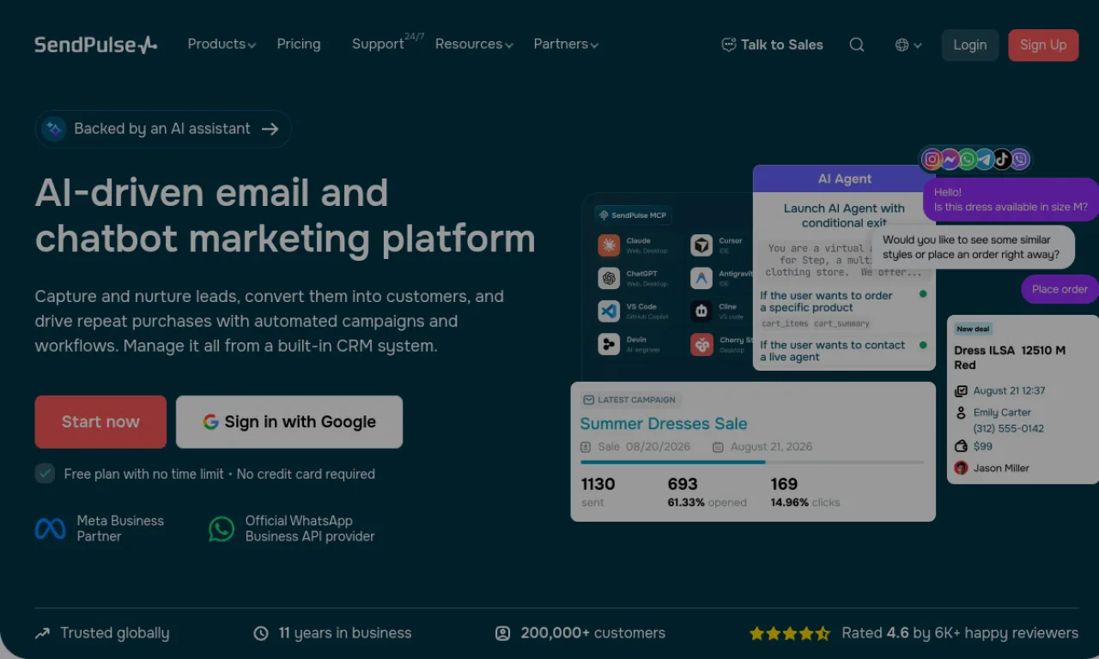Click the WhatsApp Business API provider logo
1099x659 pixels.
pos(222,529)
